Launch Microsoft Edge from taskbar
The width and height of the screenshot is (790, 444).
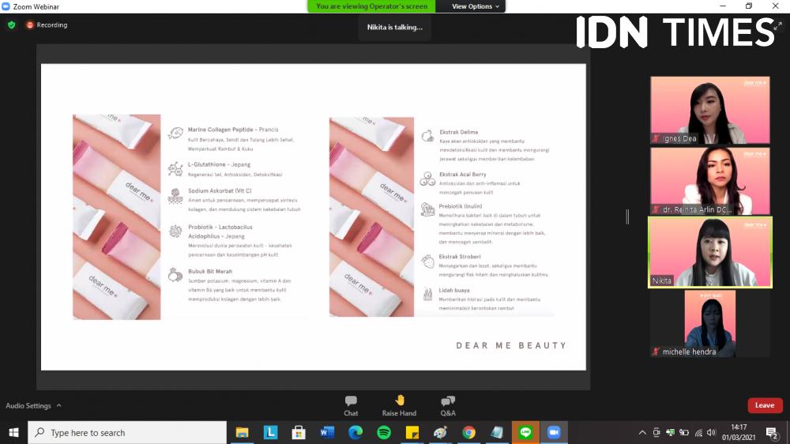coord(355,432)
